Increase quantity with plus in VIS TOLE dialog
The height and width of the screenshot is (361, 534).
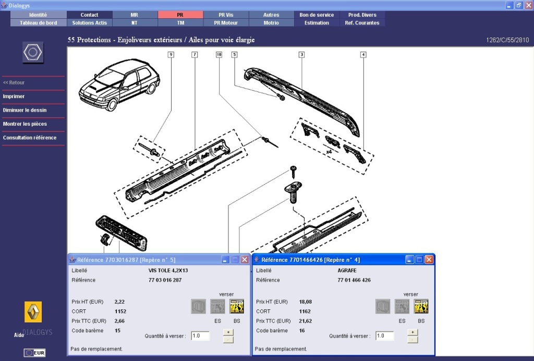click(228, 332)
